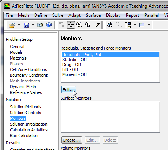This screenshot has height=150, width=168.
Task: Select 'Residuals - Print, Plot' monitor
Action: (111, 55)
